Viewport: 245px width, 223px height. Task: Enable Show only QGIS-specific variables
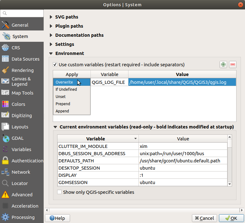tap(59, 192)
